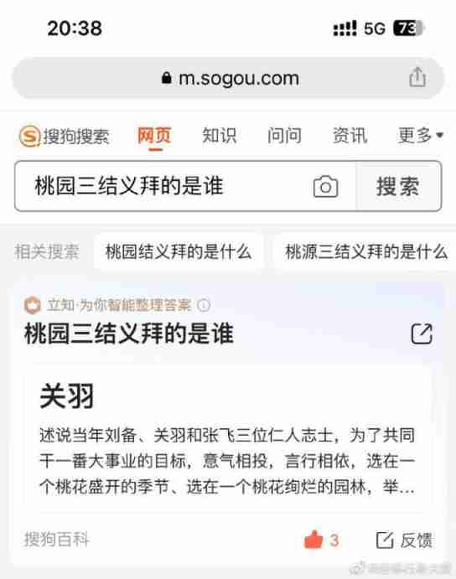Tap the m.sogou.com address bar
Viewport: 456px width, 579px height.
click(228, 78)
